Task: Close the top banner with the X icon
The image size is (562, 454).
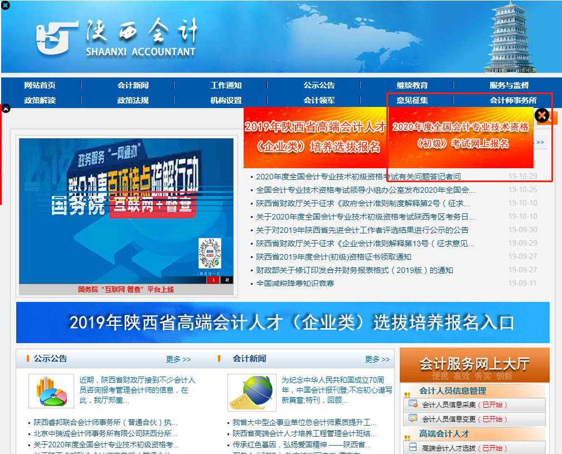Action: [6, 5]
